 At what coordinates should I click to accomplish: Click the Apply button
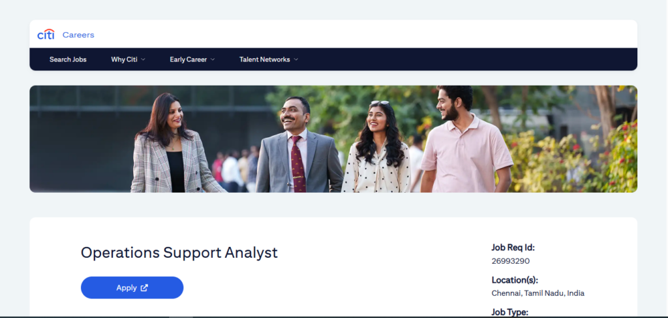coord(132,288)
